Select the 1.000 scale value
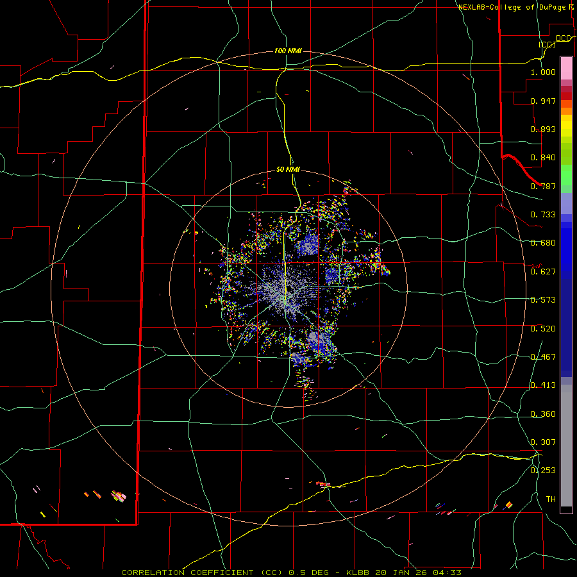 pos(543,72)
